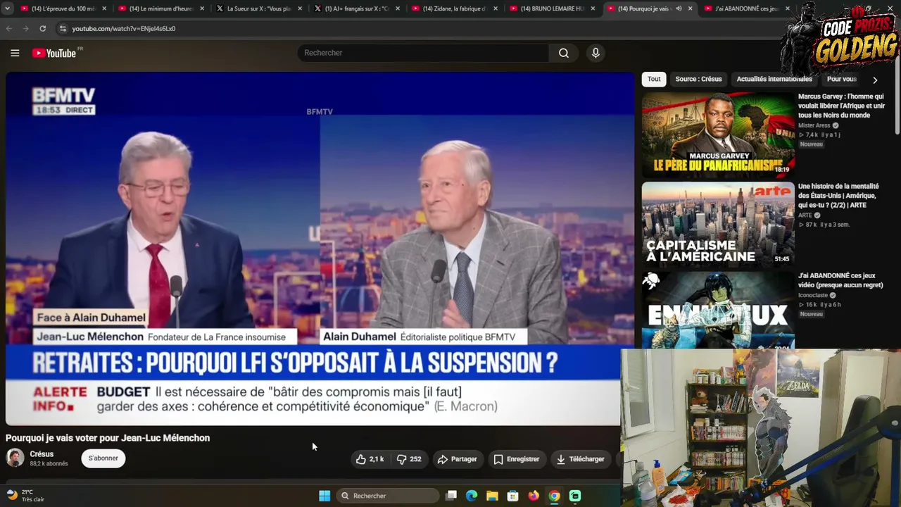
Task: Click the video title "Pourquoi je vais voter pour Jean-Luc Mélenchon"
Action: tap(108, 438)
